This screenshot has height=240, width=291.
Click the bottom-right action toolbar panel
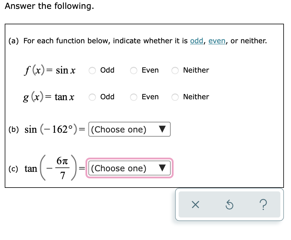(229, 205)
